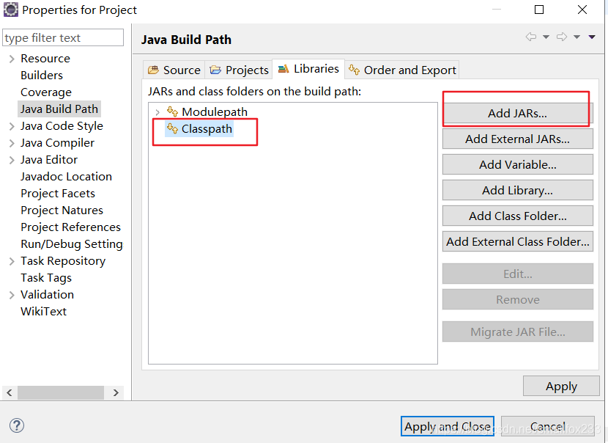
Task: Expand the Java Code Style node
Action: point(12,126)
